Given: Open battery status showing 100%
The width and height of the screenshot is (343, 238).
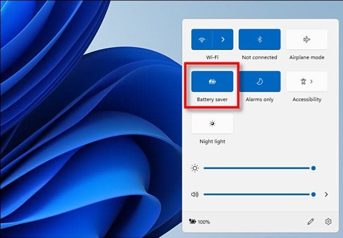Looking at the screenshot, I should (199, 222).
